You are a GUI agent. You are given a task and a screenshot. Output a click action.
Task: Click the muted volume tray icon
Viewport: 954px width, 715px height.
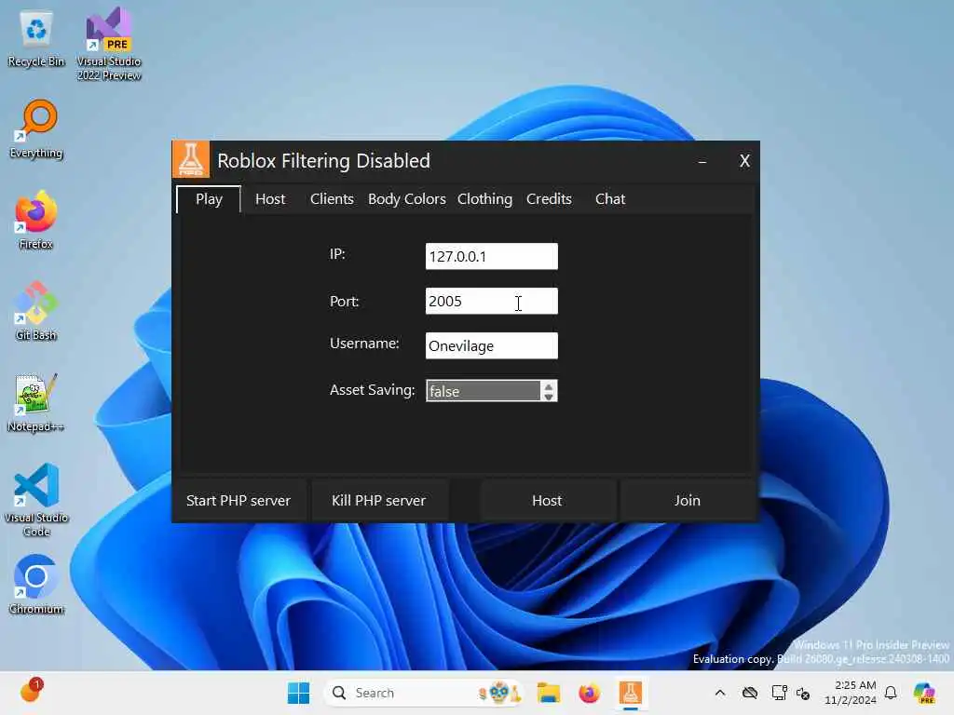click(x=803, y=693)
